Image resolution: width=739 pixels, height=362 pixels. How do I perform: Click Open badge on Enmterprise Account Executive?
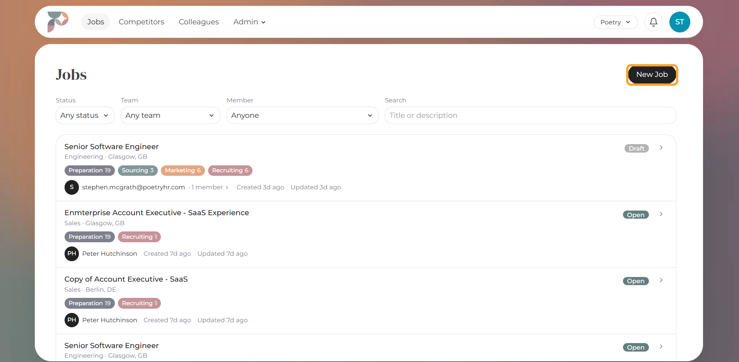coord(635,215)
